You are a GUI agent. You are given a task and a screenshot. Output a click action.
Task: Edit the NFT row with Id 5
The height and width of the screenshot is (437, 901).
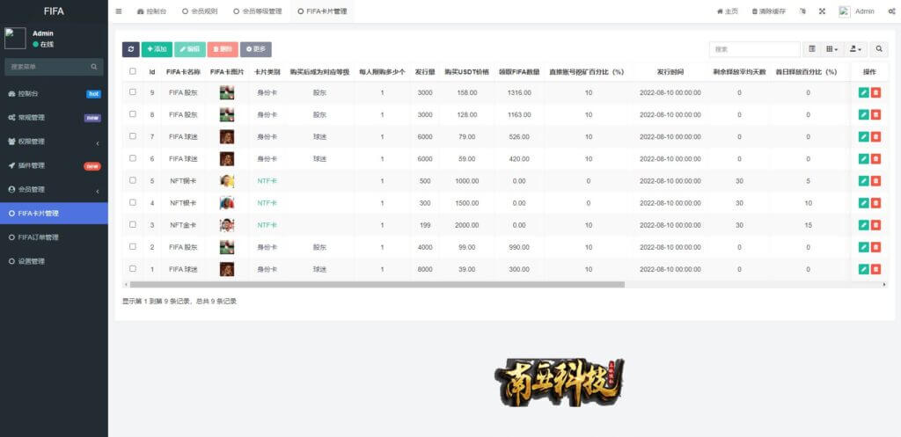[863, 181]
